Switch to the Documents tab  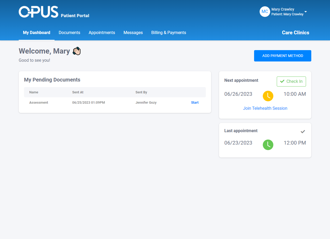pyautogui.click(x=69, y=33)
